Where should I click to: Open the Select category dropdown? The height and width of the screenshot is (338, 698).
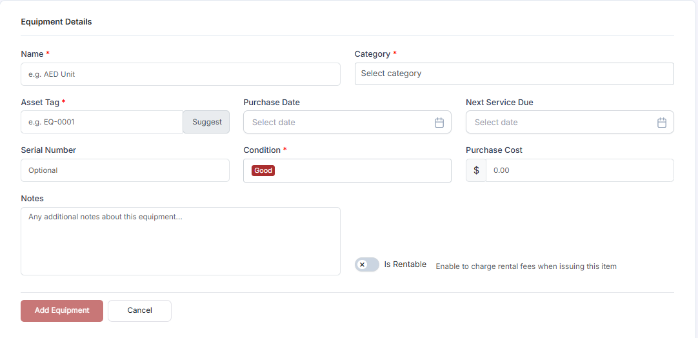[514, 74]
